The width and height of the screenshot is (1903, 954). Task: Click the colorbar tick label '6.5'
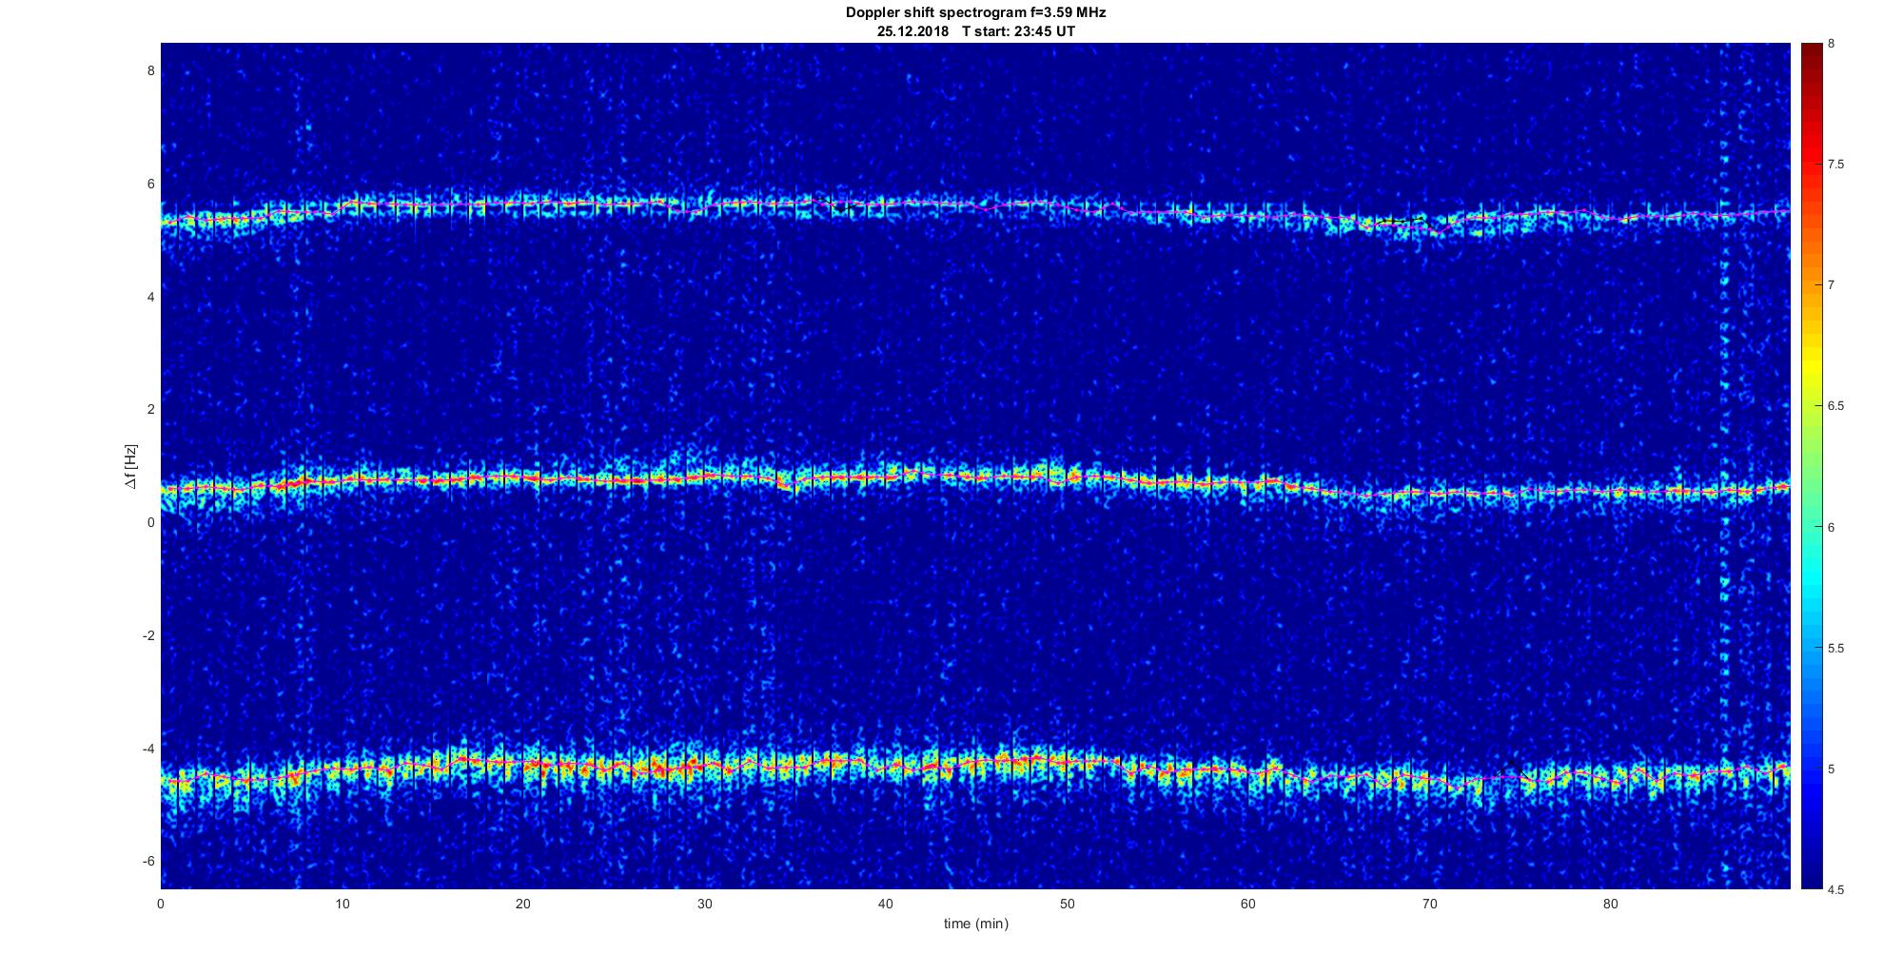point(1835,406)
